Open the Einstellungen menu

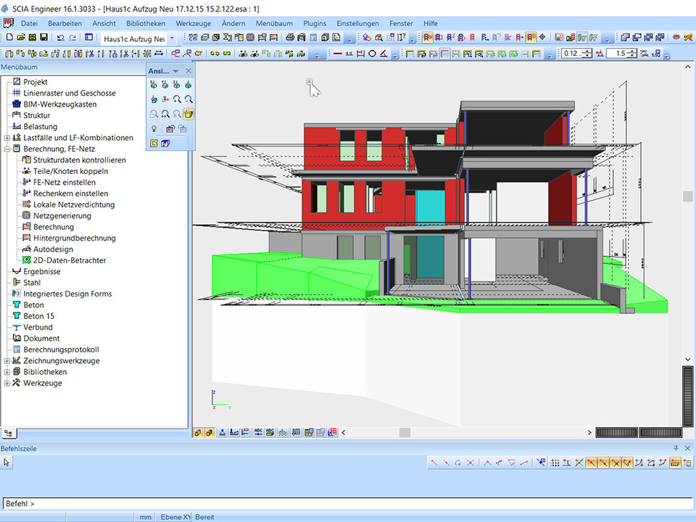(x=357, y=23)
